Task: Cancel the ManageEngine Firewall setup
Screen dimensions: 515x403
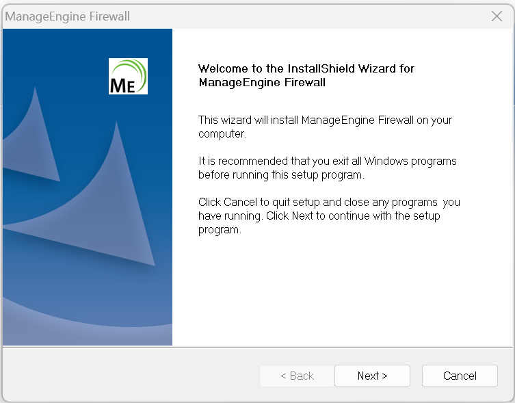Action: point(460,376)
